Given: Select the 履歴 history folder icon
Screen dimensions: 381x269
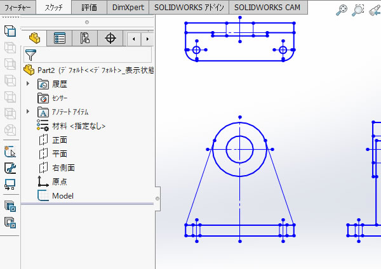Looking at the screenshot, I should [43, 84].
